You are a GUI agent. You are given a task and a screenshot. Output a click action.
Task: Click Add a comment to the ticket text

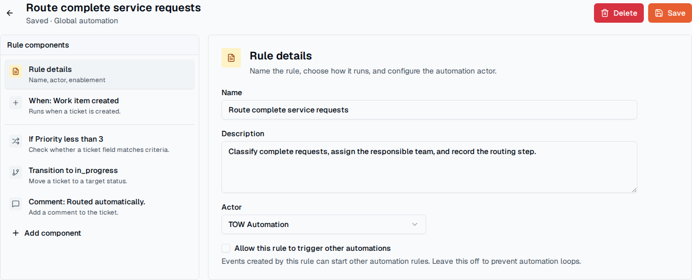tap(74, 212)
